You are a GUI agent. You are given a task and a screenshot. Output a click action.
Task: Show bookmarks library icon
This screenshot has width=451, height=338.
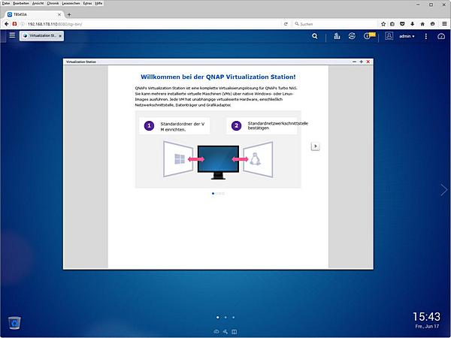(x=392, y=24)
